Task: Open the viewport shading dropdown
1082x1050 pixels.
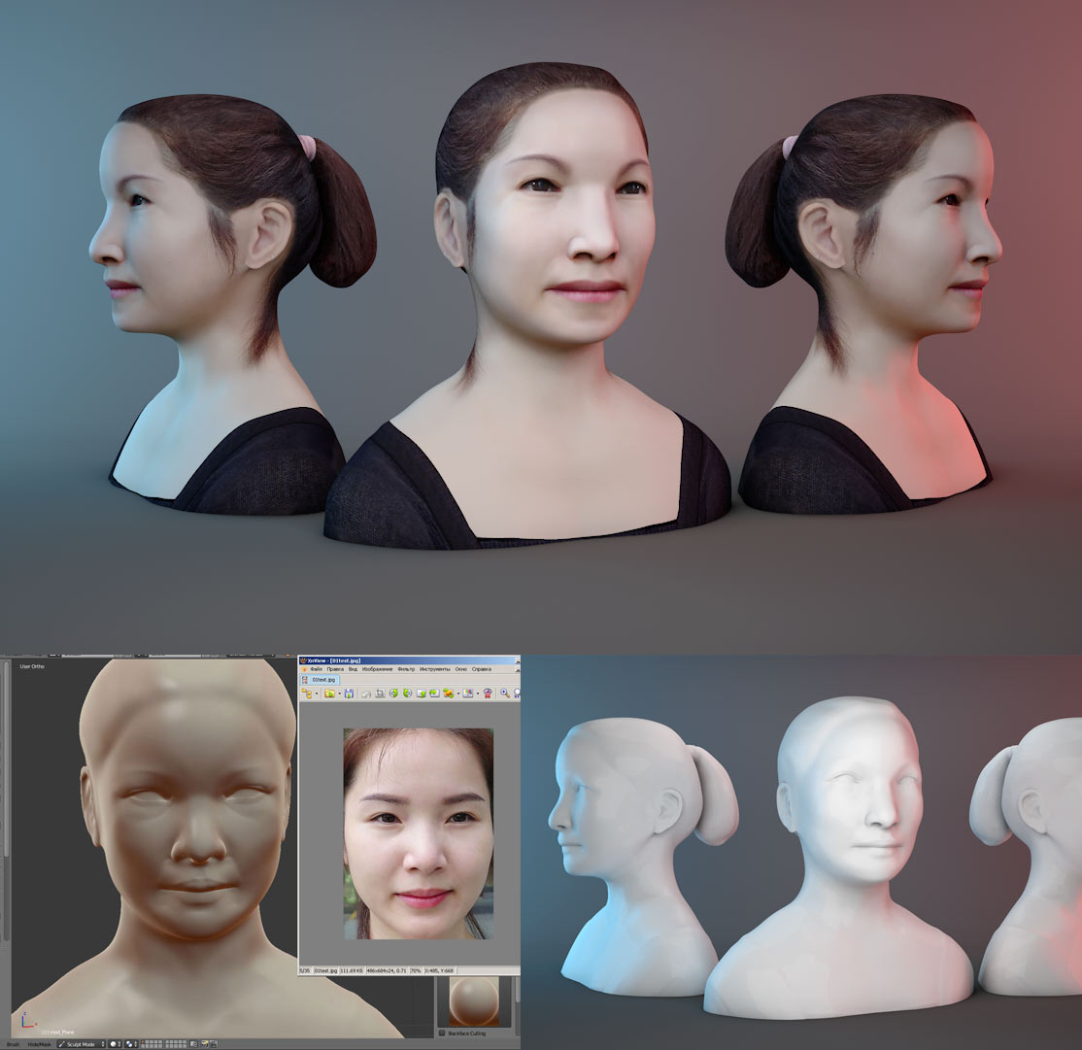Action: coord(116,1044)
